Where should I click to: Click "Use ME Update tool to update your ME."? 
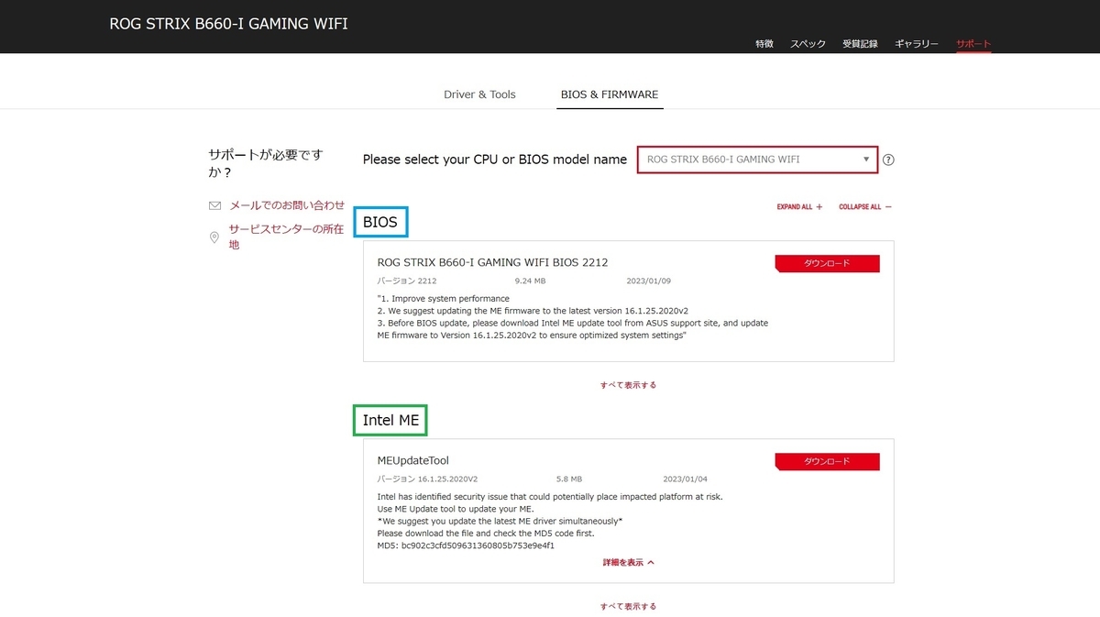pos(455,509)
